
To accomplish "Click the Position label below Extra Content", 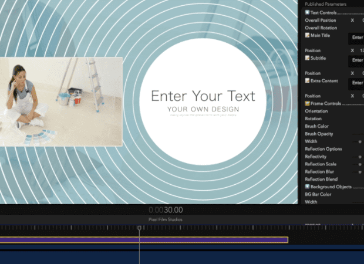I will click(x=313, y=96).
